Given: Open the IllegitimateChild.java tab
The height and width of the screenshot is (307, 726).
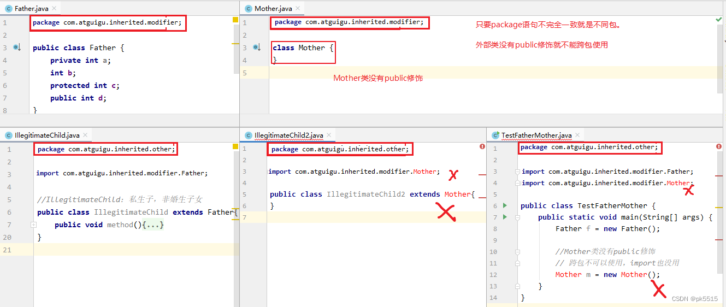Looking at the screenshot, I should pos(47,135).
